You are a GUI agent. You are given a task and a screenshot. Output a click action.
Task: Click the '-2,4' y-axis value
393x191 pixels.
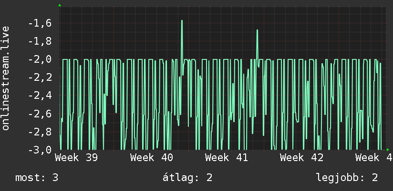40,95
